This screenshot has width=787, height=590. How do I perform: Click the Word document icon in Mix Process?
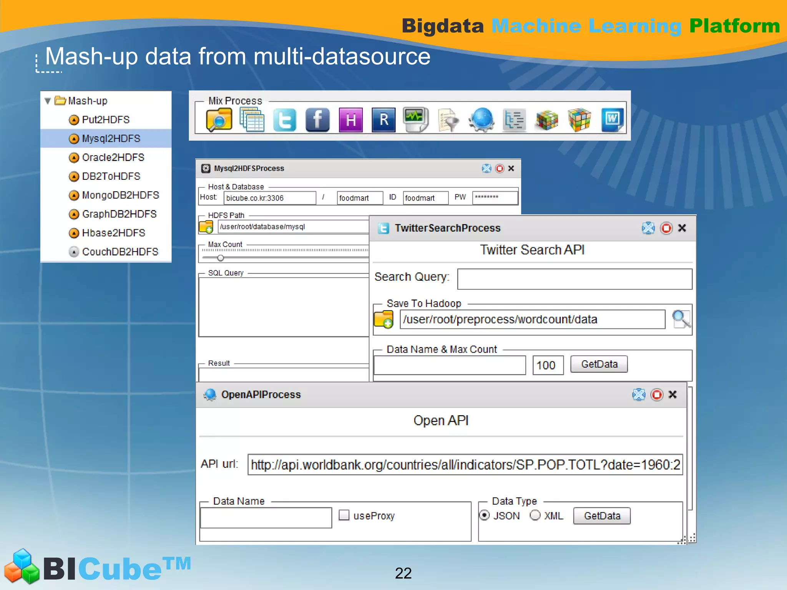(613, 120)
